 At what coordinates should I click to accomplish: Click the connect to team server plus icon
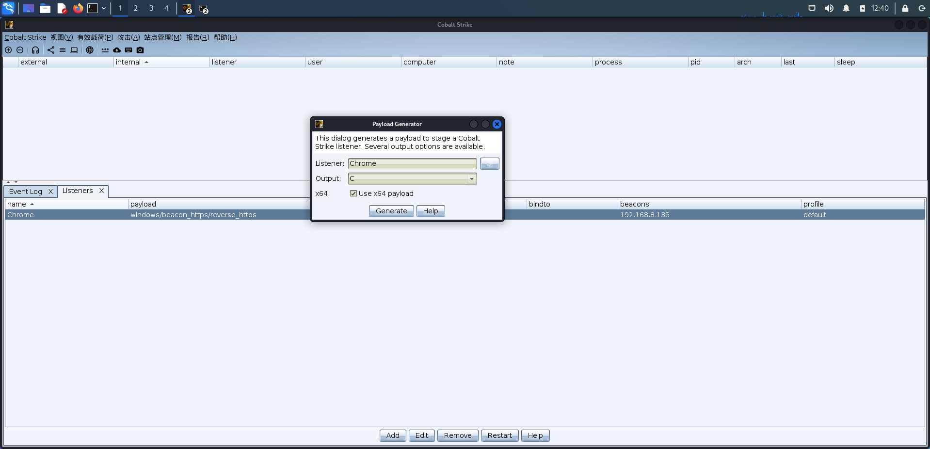8,50
